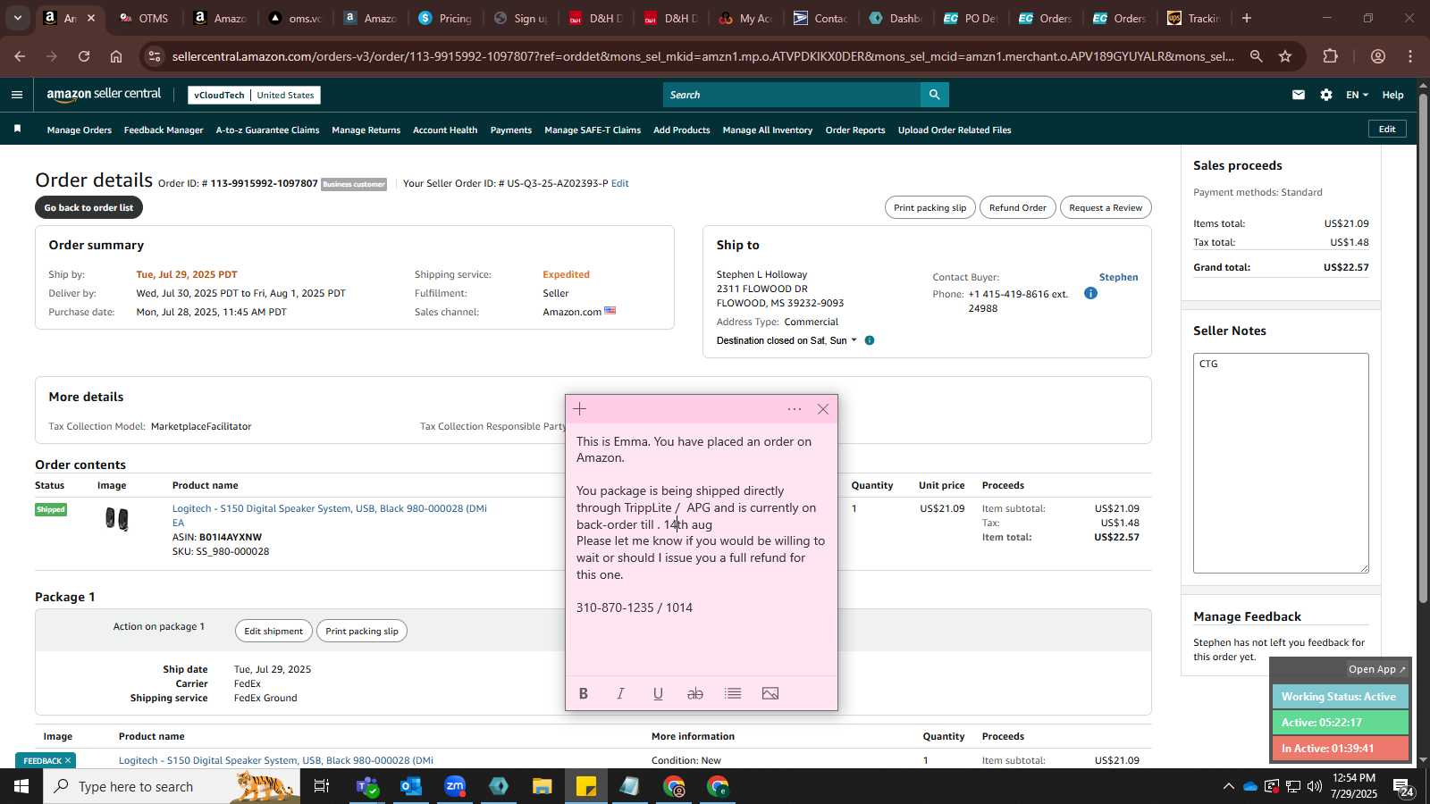
Task: Open the sticky note three-dot menu
Action: pyautogui.click(x=795, y=409)
